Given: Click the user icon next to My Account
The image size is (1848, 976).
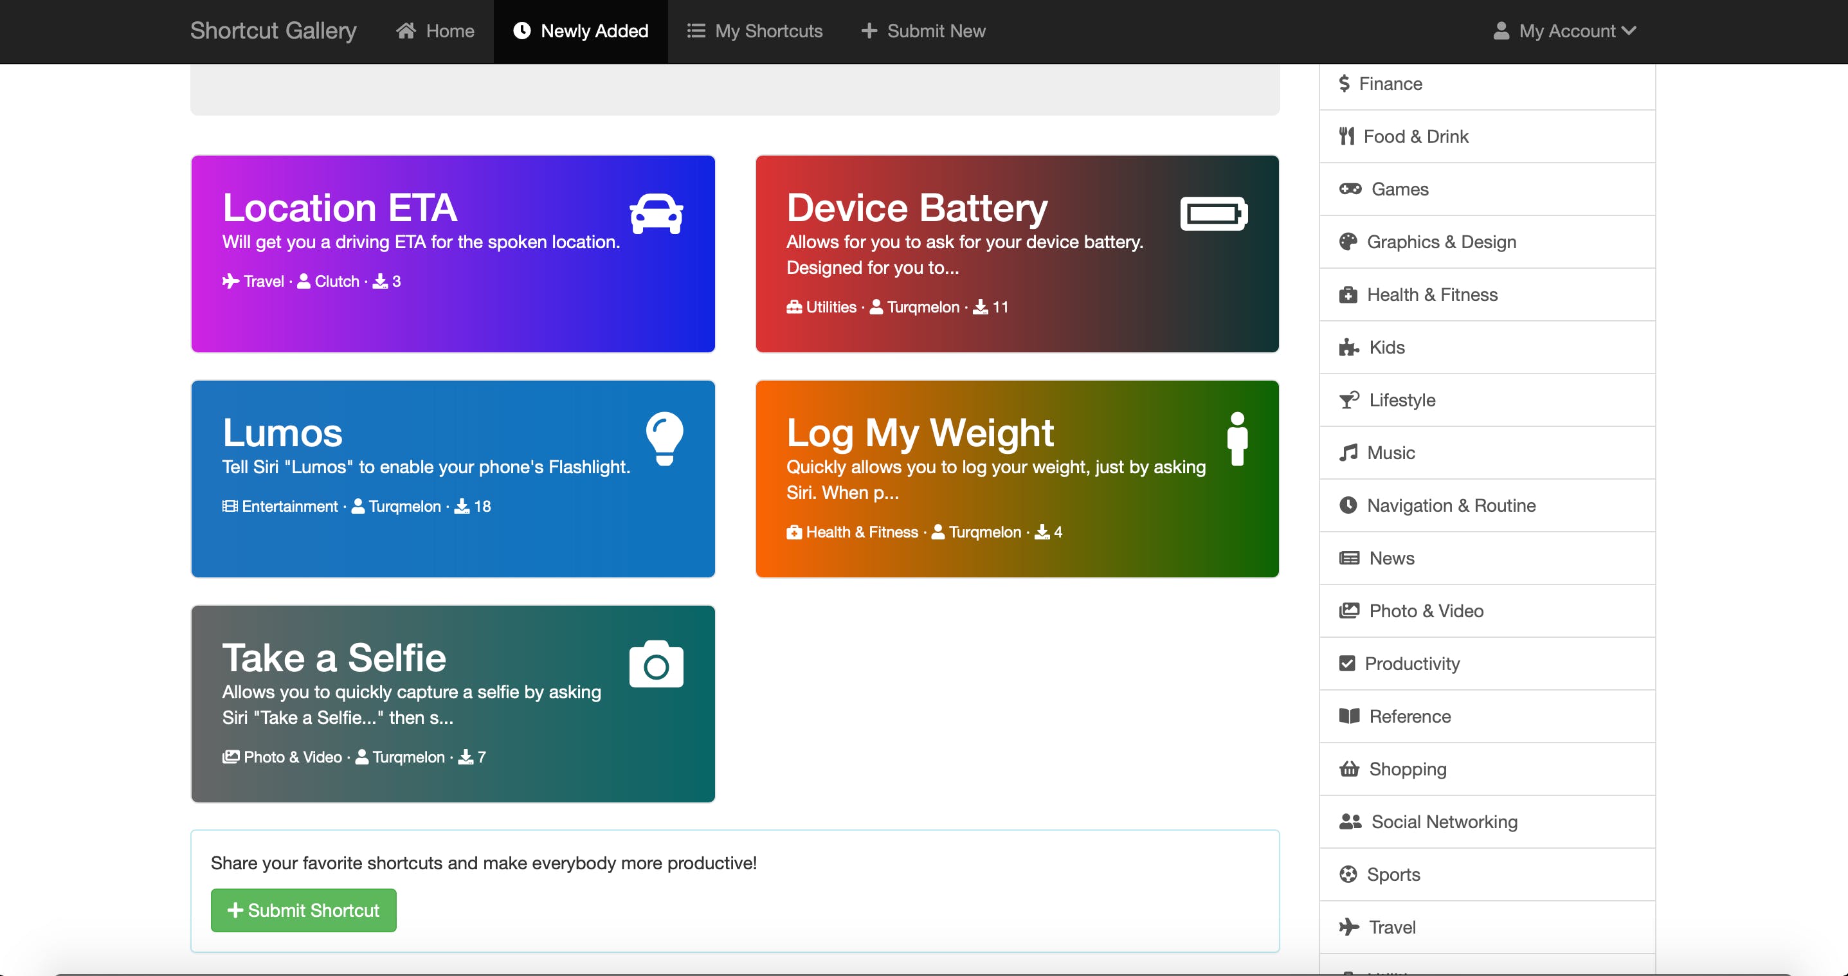Looking at the screenshot, I should click(x=1501, y=31).
